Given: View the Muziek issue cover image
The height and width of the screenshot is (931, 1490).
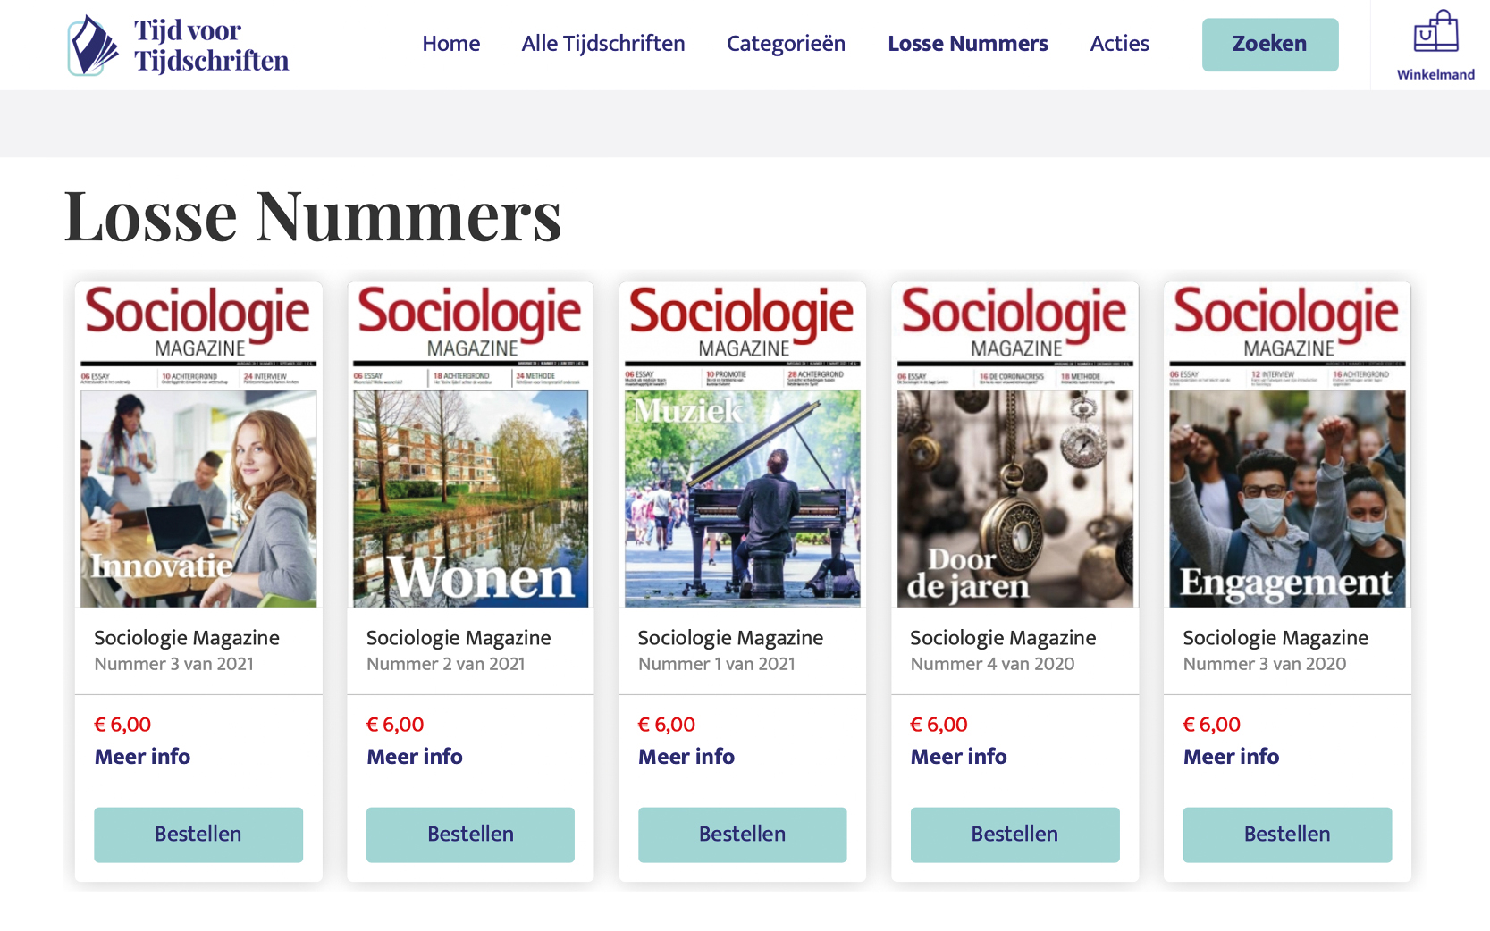Looking at the screenshot, I should pos(742,445).
